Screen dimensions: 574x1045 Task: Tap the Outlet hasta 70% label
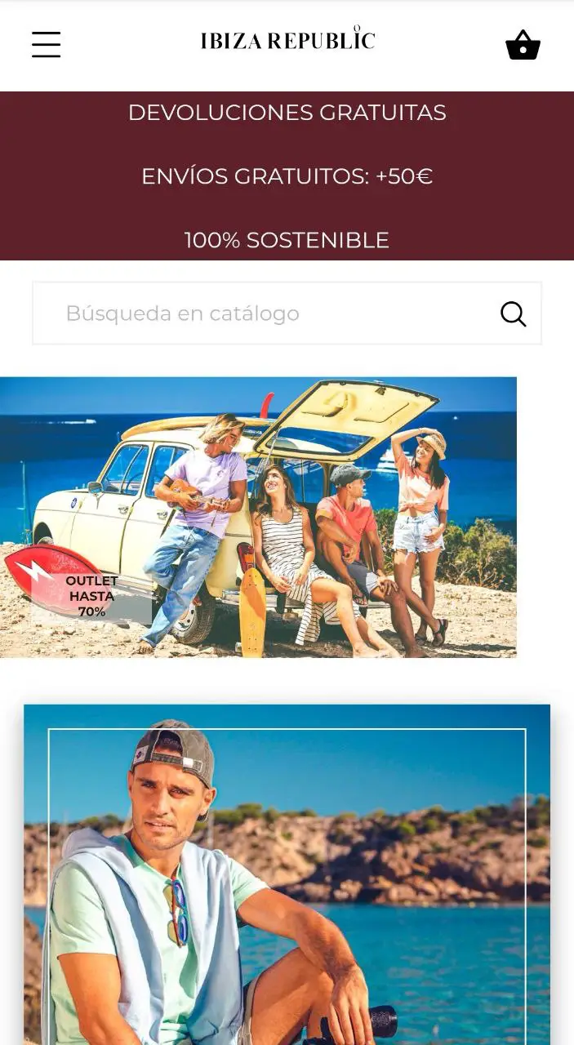[x=91, y=596]
